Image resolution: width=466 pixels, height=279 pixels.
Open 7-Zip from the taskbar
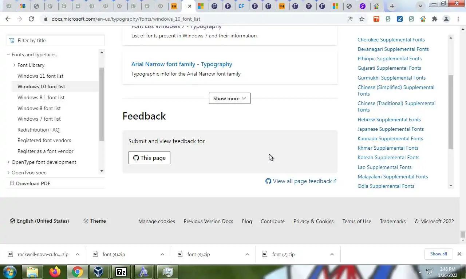pyautogui.click(x=121, y=272)
